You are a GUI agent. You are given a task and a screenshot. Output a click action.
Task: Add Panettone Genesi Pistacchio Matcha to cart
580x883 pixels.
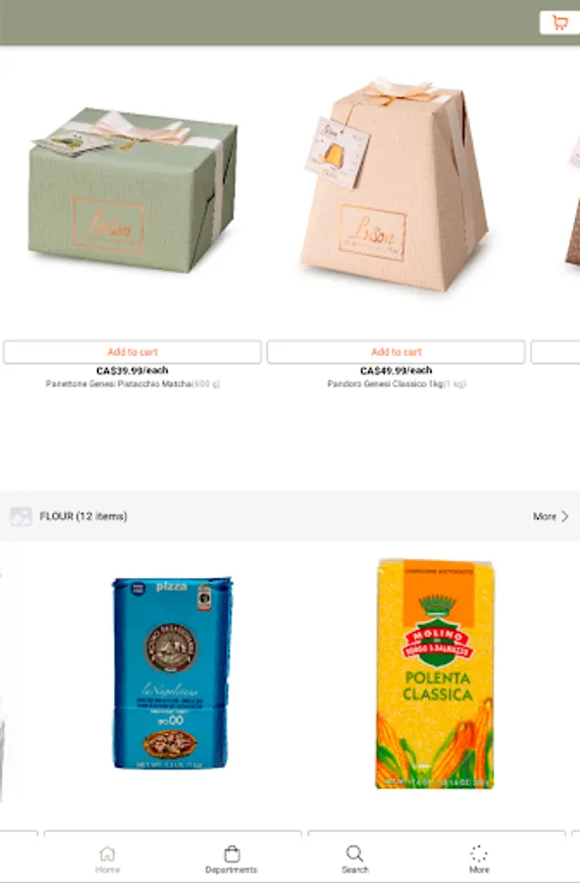pos(132,352)
